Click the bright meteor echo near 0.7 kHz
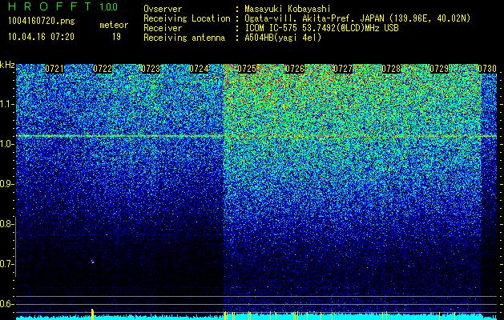The width and height of the screenshot is (504, 320). (x=93, y=262)
